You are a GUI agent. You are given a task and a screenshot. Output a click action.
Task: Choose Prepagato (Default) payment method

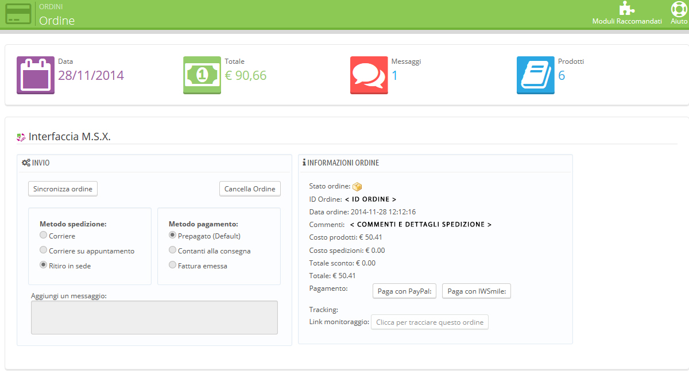click(172, 236)
